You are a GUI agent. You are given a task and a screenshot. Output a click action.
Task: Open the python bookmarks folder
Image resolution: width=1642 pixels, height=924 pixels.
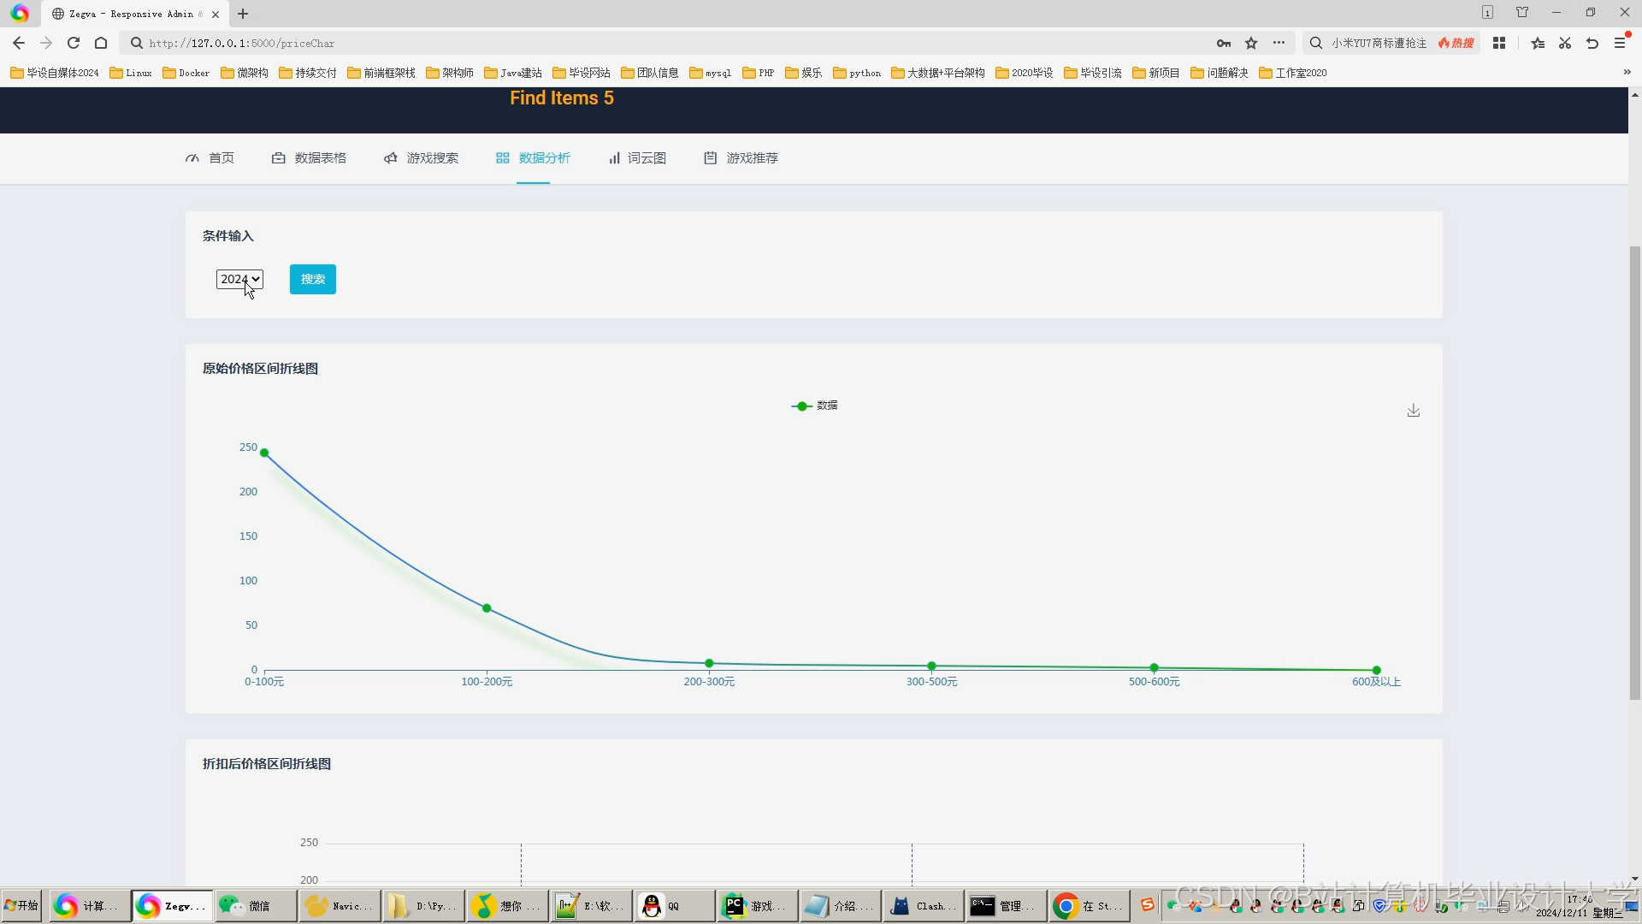coord(857,73)
